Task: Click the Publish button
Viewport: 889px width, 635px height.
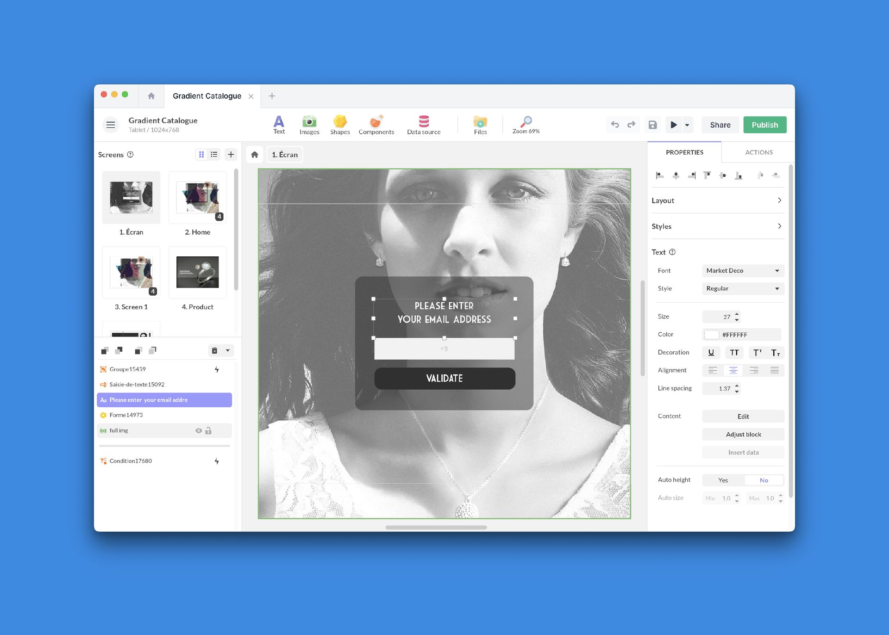Action: pos(764,125)
